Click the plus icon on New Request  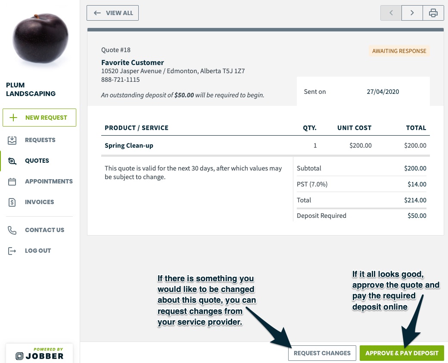pyautogui.click(x=13, y=118)
